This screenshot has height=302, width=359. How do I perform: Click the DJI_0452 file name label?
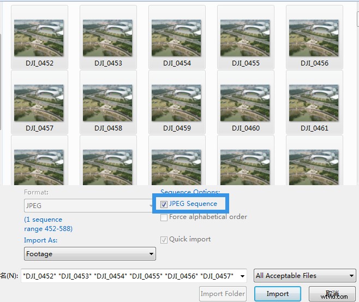39,63
